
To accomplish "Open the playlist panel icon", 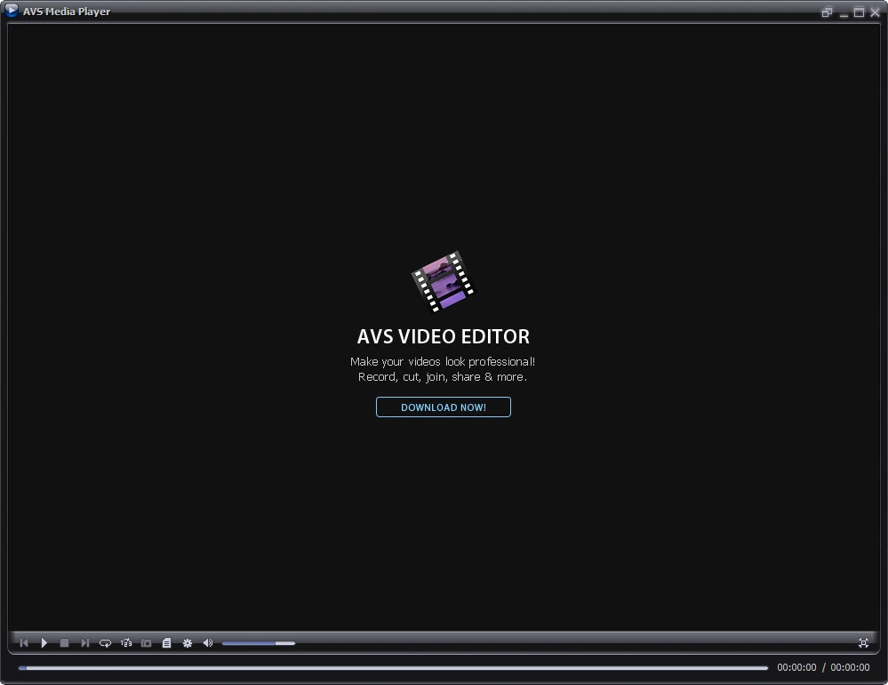I will tap(166, 643).
